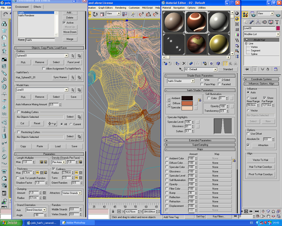Toggle checkered Background icon in Material Editor
The image size is (282, 226).
click(237, 24)
